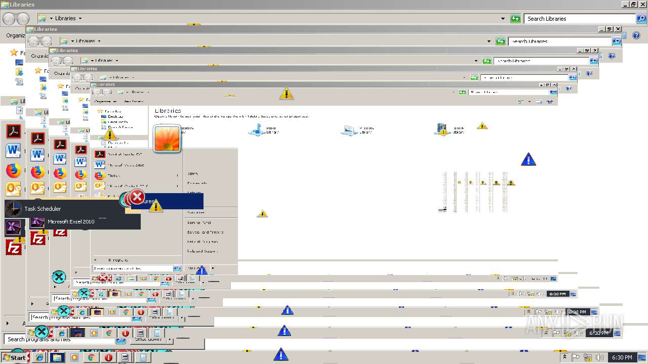The width and height of the screenshot is (648, 364).
Task: Open Windows Explorer from the bottom taskbar
Action: point(57,357)
